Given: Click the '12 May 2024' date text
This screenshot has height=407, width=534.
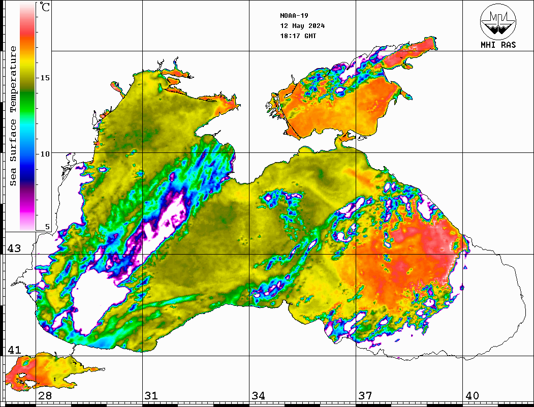Looking at the screenshot, I should (302, 26).
